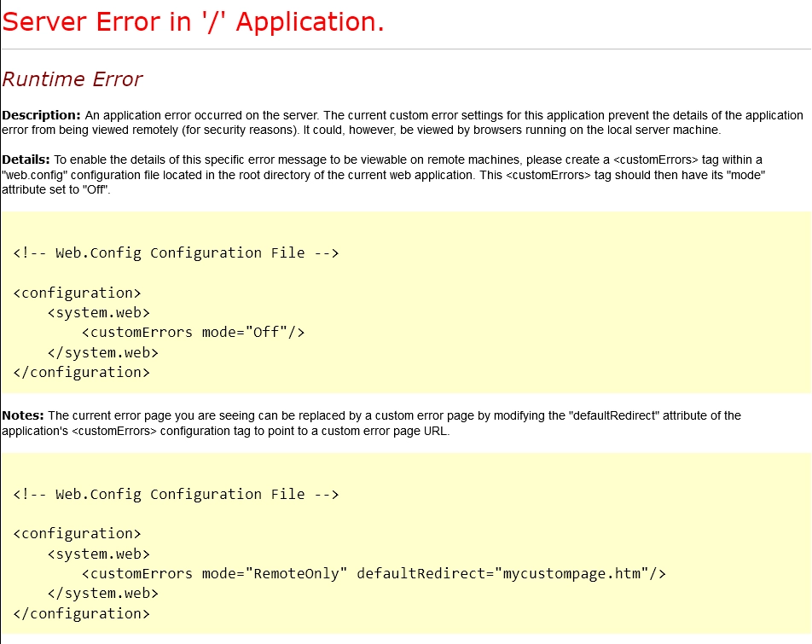This screenshot has height=644, width=812.
Task: Click the italic "Runtime Error" subheading
Action: 72,79
